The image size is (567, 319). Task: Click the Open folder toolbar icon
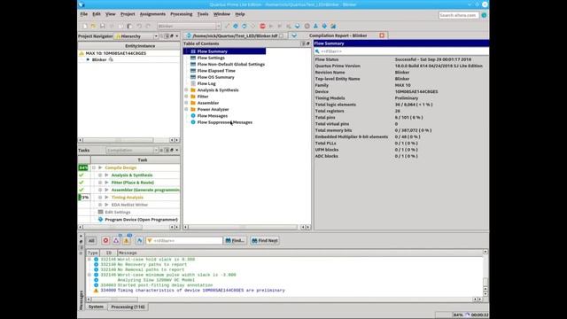tap(93, 26)
